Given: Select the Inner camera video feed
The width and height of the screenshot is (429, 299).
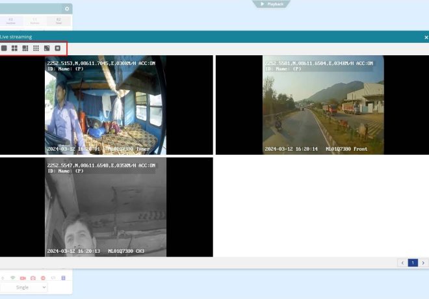Looking at the screenshot, I should (107, 105).
